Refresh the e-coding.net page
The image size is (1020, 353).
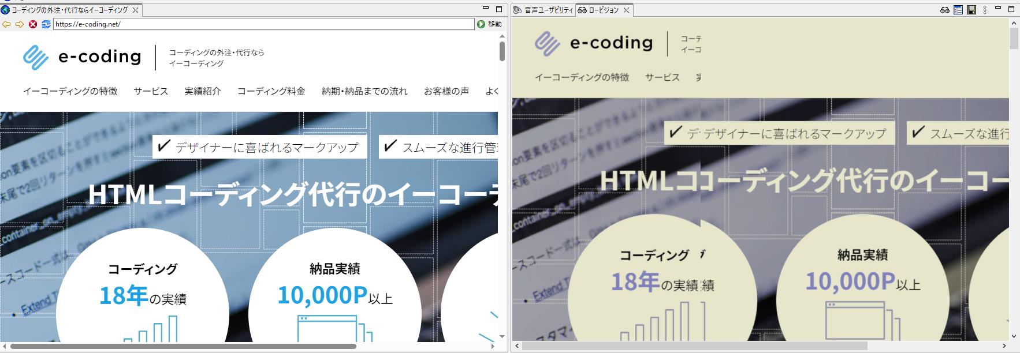click(46, 24)
